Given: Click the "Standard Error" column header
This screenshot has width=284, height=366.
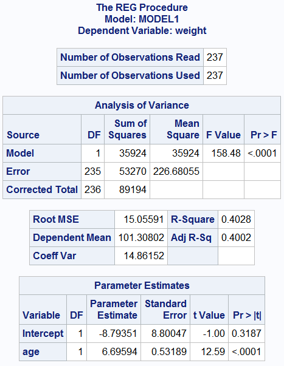Looking at the screenshot, I should [x=165, y=310].
